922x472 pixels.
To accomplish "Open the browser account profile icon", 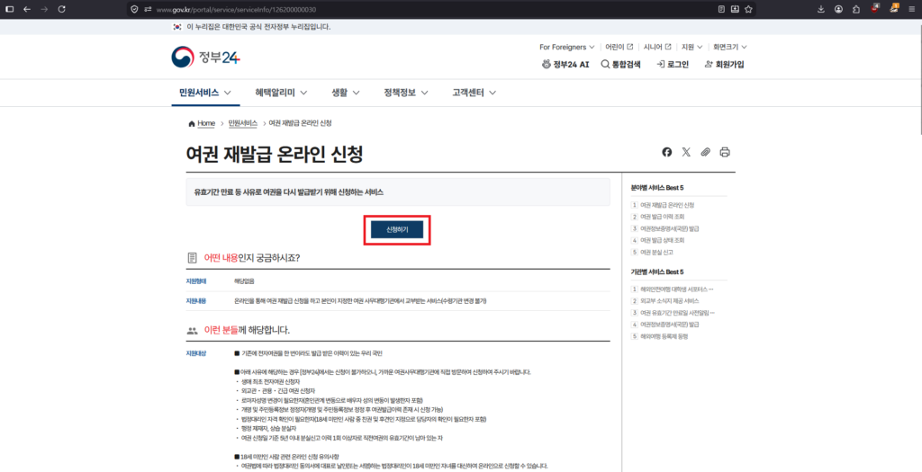I will point(838,9).
